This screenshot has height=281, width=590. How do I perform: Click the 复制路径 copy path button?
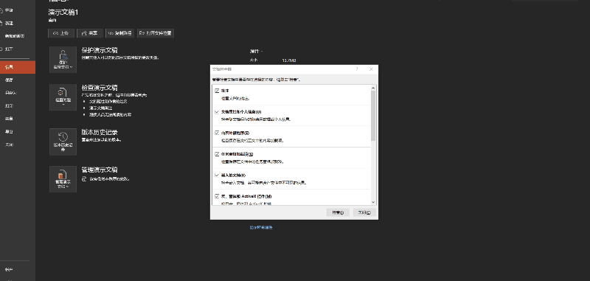coord(120,33)
